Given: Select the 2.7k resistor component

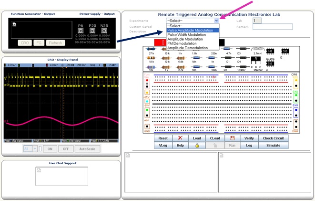Looking at the screenshot, I should [x=181, y=67].
